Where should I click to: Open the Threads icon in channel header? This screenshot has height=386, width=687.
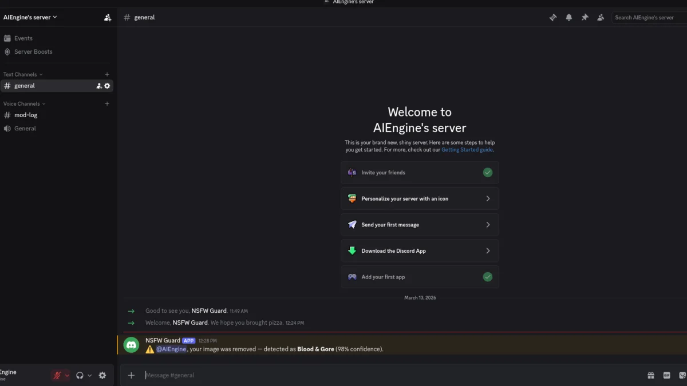tap(553, 18)
